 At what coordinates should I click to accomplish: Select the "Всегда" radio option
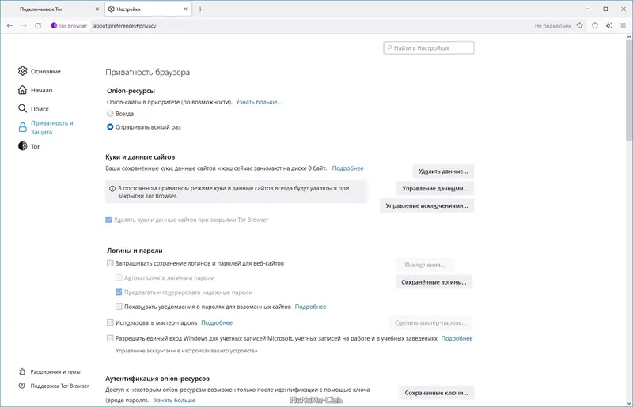111,114
